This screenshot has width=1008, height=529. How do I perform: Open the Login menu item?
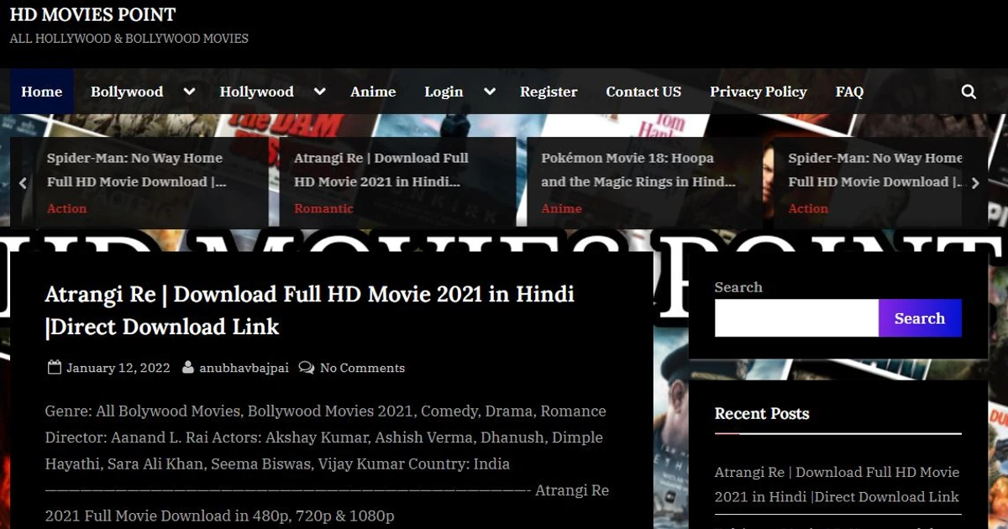click(444, 92)
